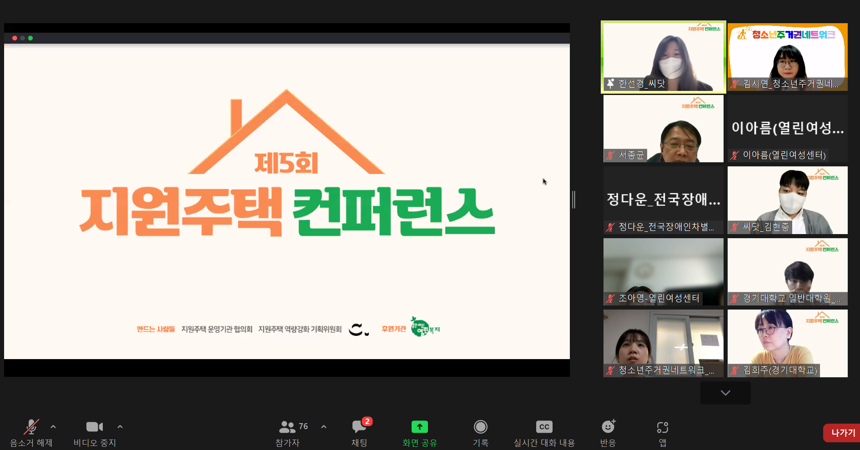Click the 열린복지 sponsor logo on slide
Screen dimensions: 860x450
[x=425, y=327]
